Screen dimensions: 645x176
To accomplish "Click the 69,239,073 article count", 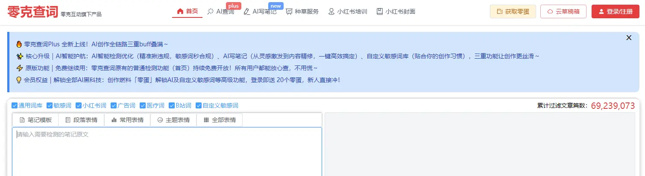I will click(613, 106).
